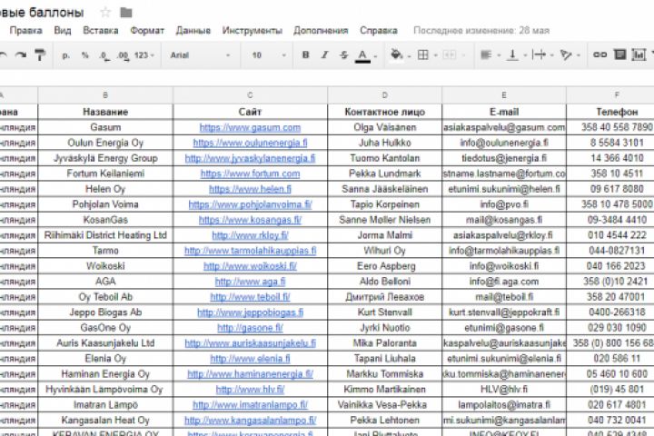
Task: Insert a comment icon
Action: [619, 54]
